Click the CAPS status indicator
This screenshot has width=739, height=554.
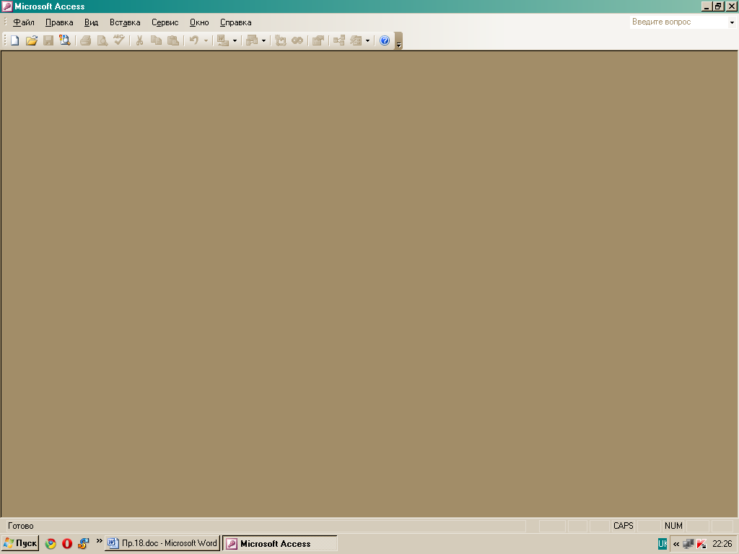click(623, 526)
